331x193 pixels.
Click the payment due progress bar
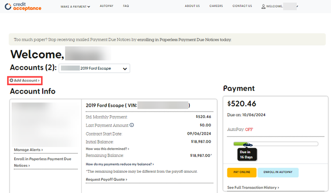tap(282, 144)
